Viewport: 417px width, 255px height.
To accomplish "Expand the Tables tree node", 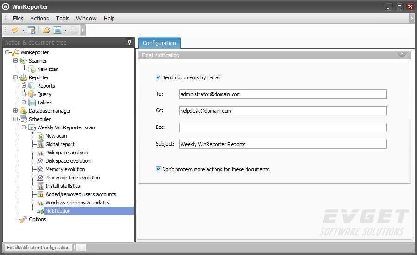I will coord(24,102).
